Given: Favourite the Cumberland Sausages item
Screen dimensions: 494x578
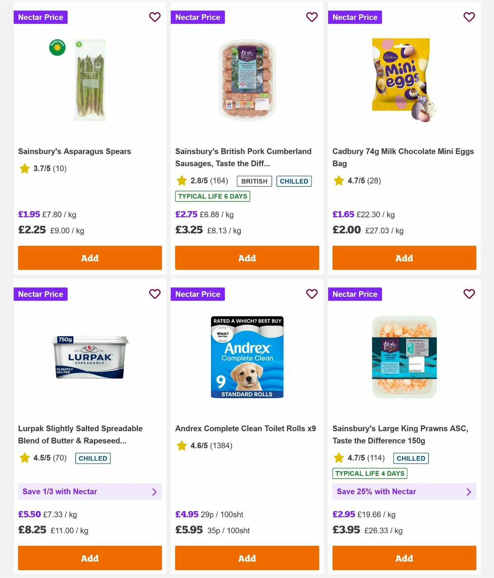Looking at the screenshot, I should pyautogui.click(x=312, y=17).
